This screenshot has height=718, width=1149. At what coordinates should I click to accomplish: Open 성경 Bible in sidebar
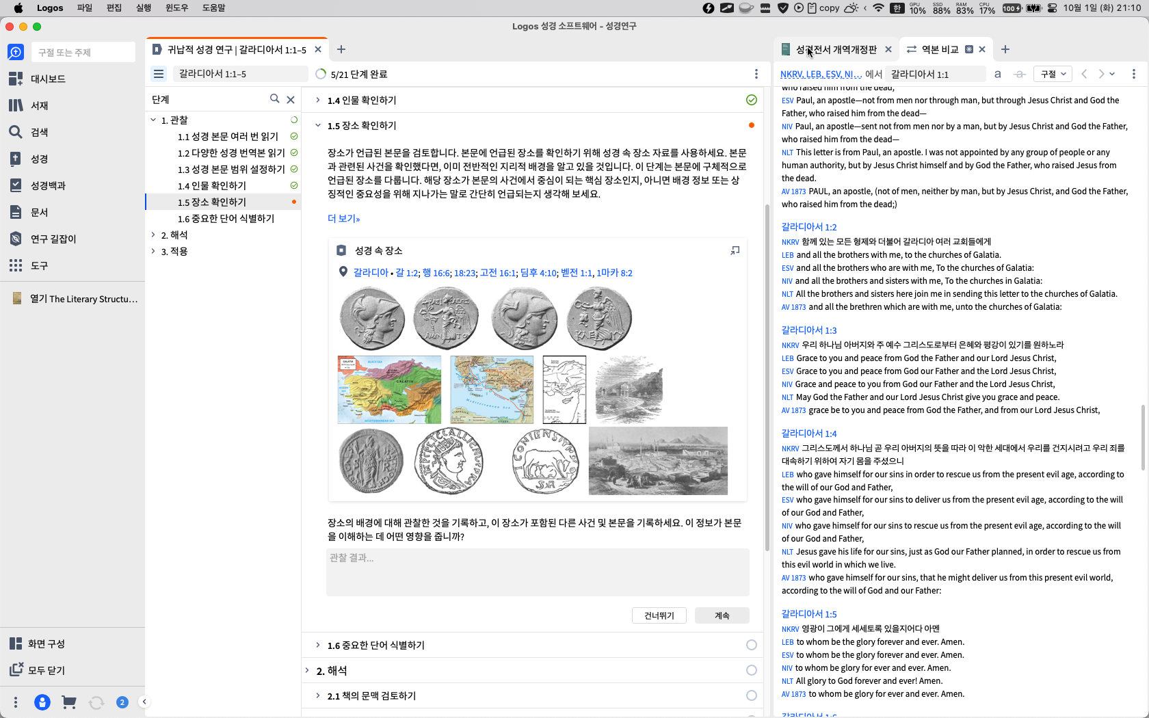[x=29, y=159]
